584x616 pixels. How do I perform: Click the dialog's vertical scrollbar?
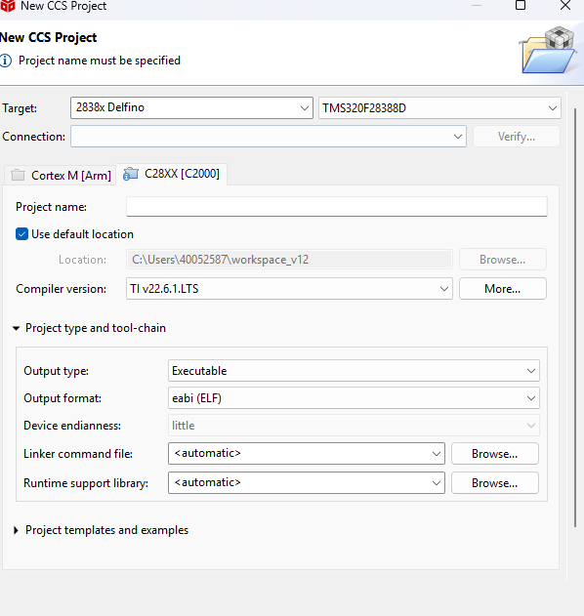click(575, 317)
